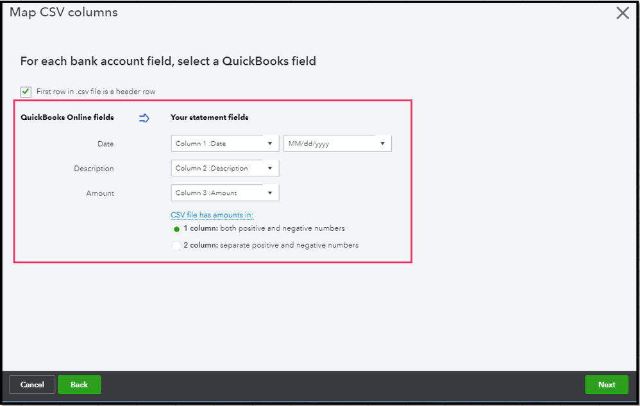This screenshot has width=640, height=406.
Task: Click the Map CSV columns title
Action: tap(63, 12)
